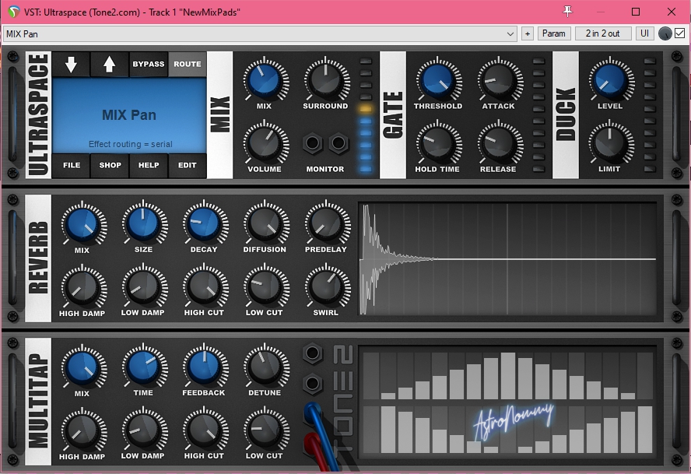
Task: Click the DUCK section label
Action: 566,115
